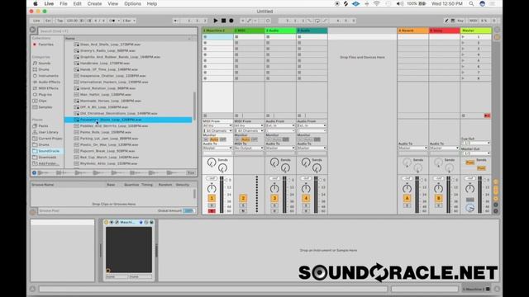This screenshot has height=297, width=529.
Task: Open track 1 All Channels dropdown
Action: pyautogui.click(x=217, y=130)
